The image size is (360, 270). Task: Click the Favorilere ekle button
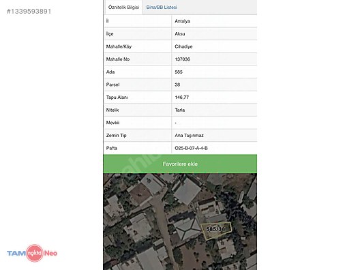[x=180, y=164]
